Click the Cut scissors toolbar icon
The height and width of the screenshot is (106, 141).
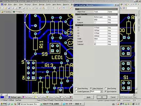(x=37, y=8)
